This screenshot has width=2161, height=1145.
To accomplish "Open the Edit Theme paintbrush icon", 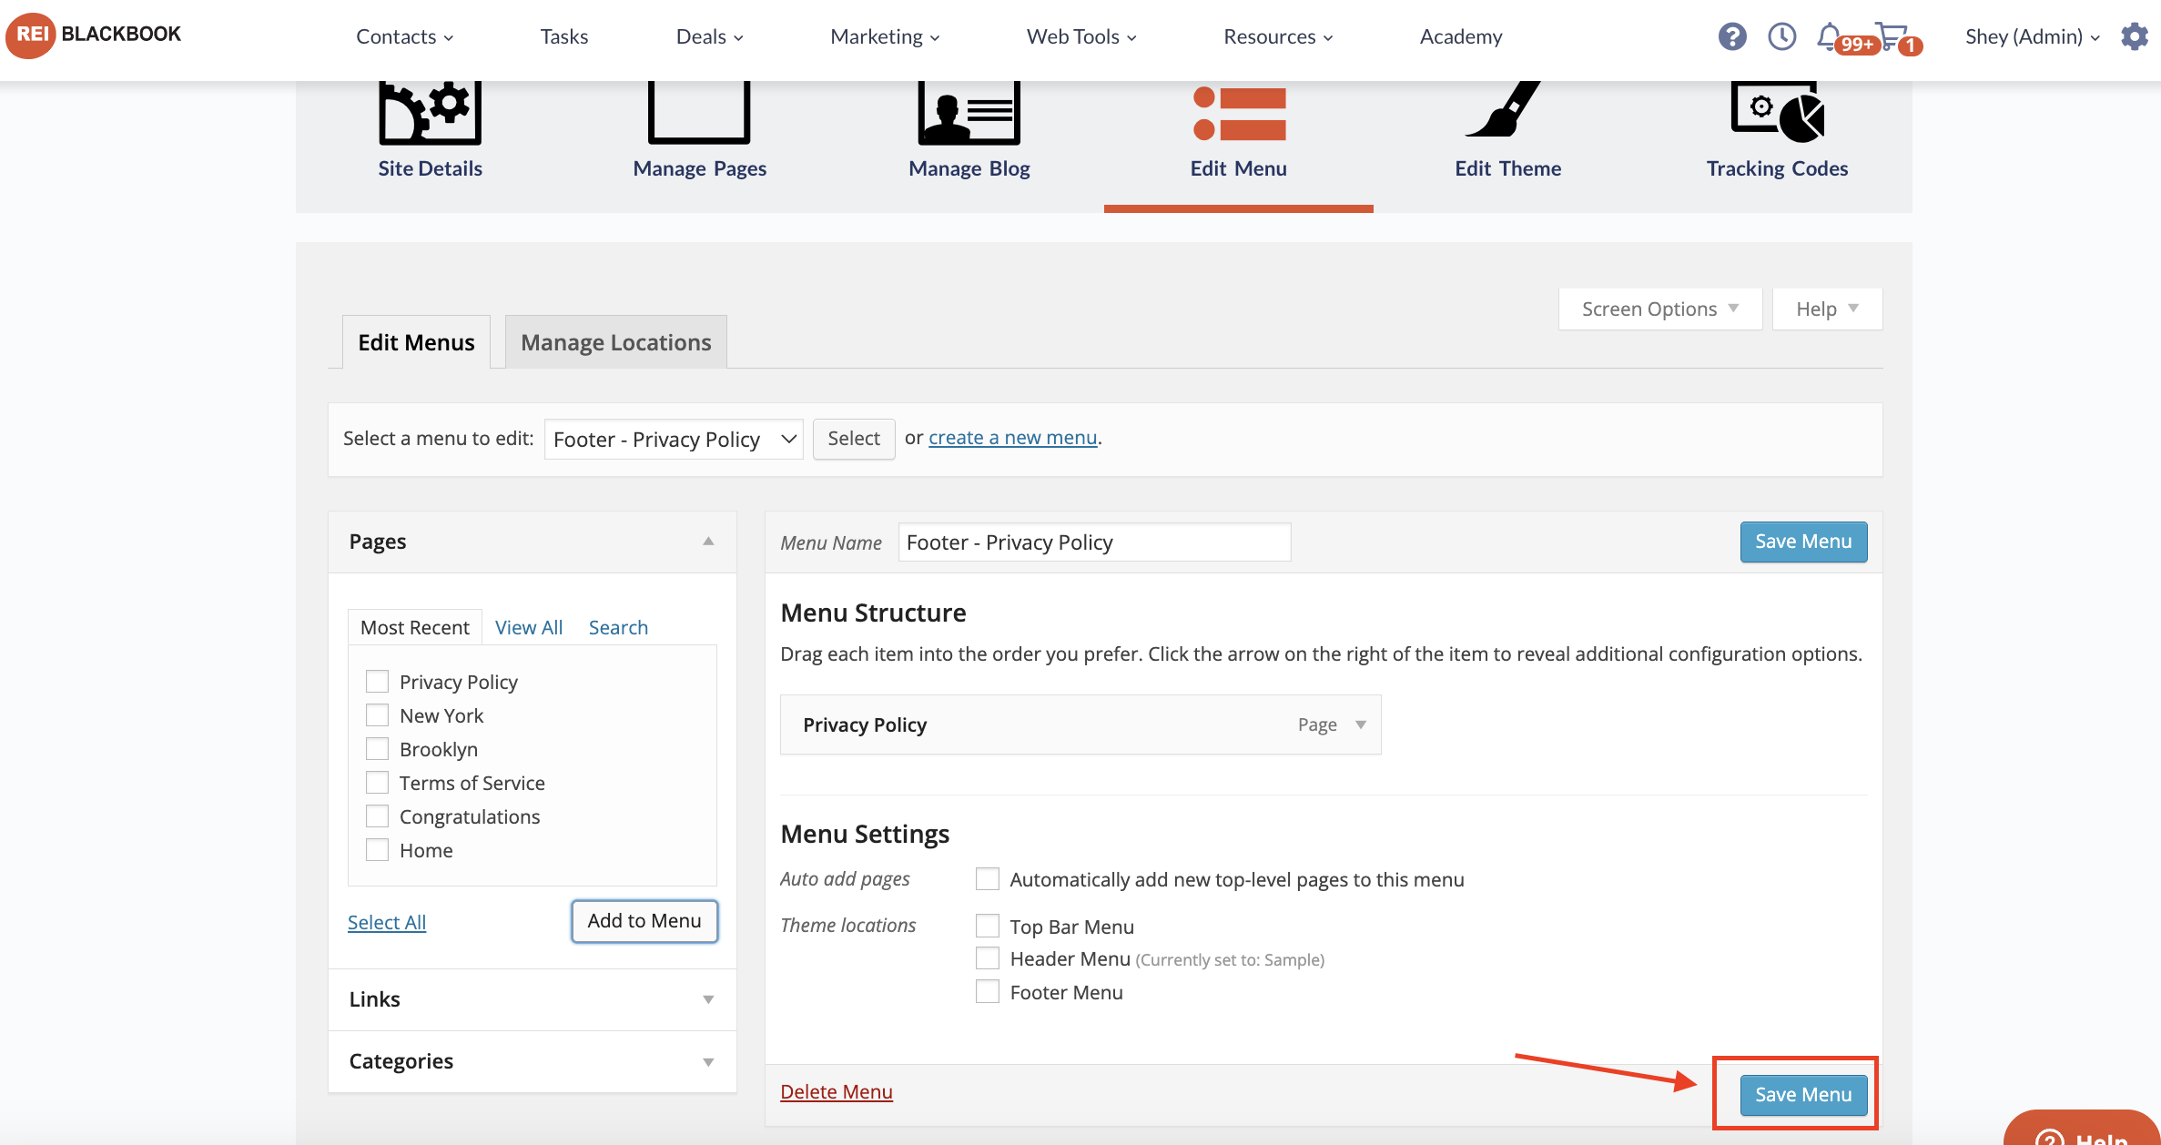I will [x=1503, y=109].
